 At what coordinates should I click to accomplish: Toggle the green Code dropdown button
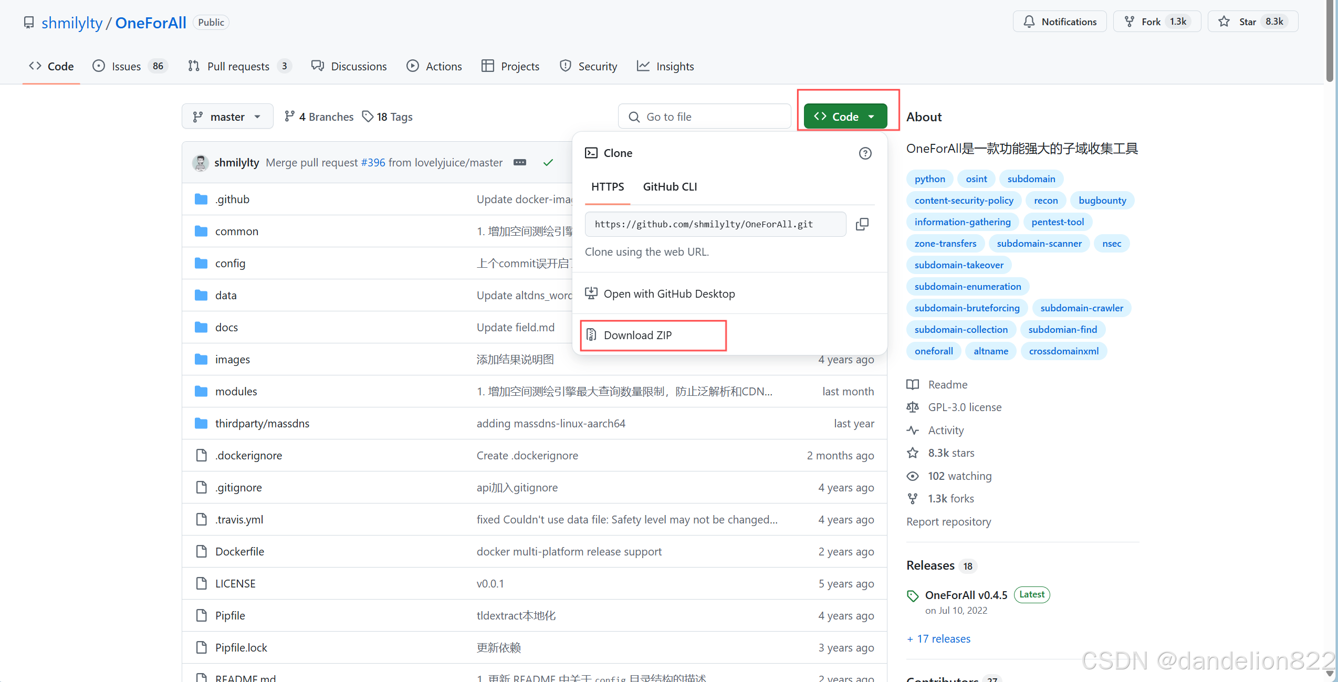[844, 117]
